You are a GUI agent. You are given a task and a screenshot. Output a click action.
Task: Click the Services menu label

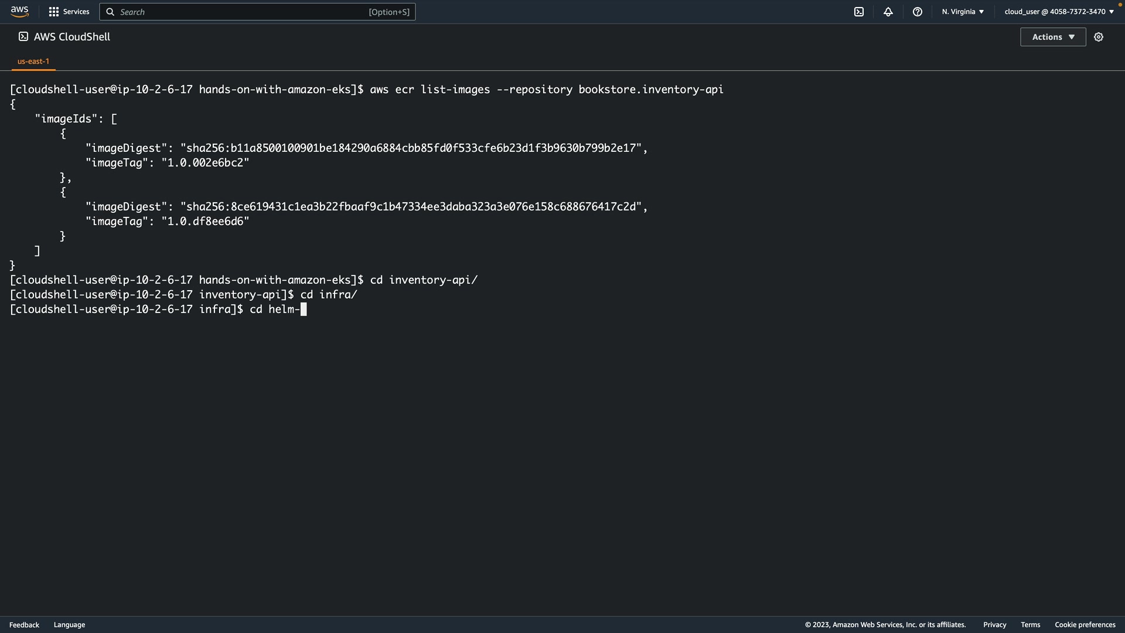pyautogui.click(x=76, y=12)
